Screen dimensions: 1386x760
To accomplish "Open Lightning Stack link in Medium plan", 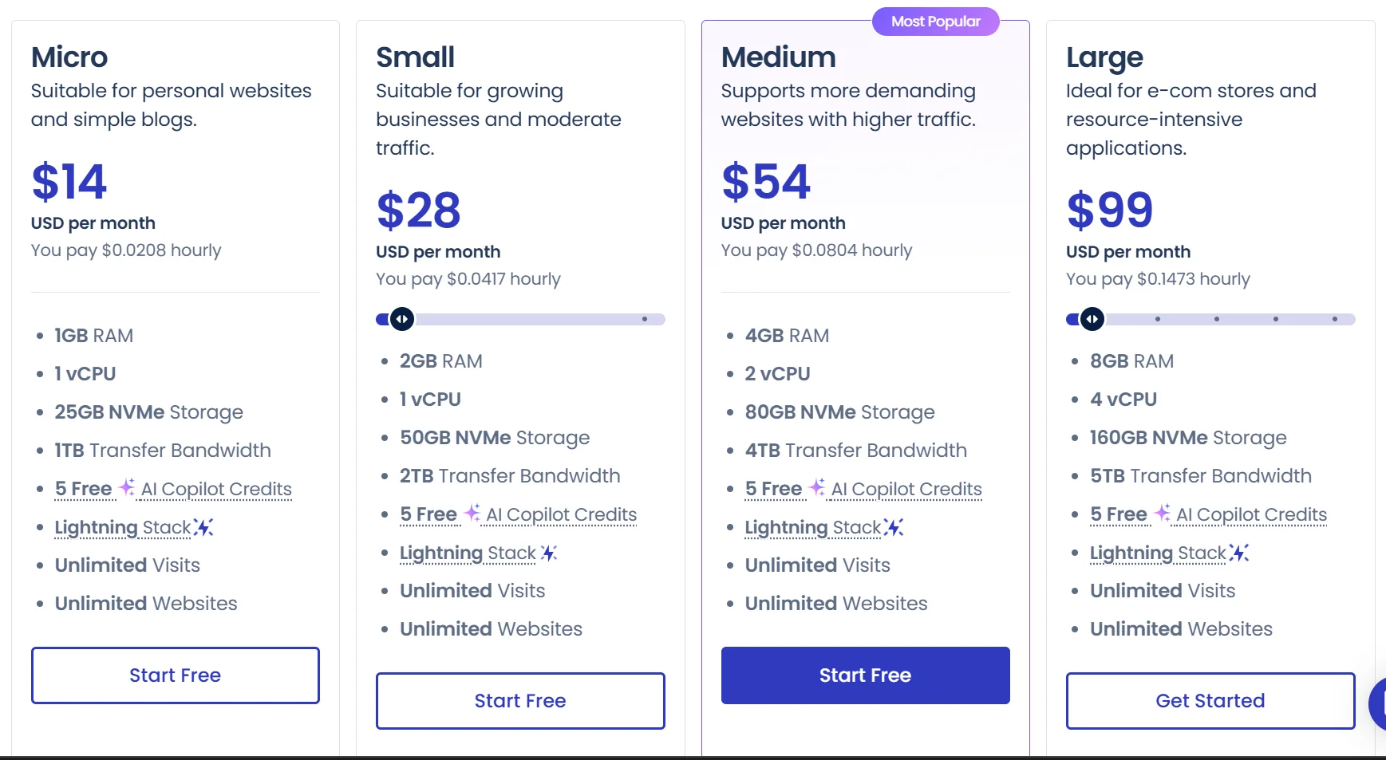I will coord(812,527).
